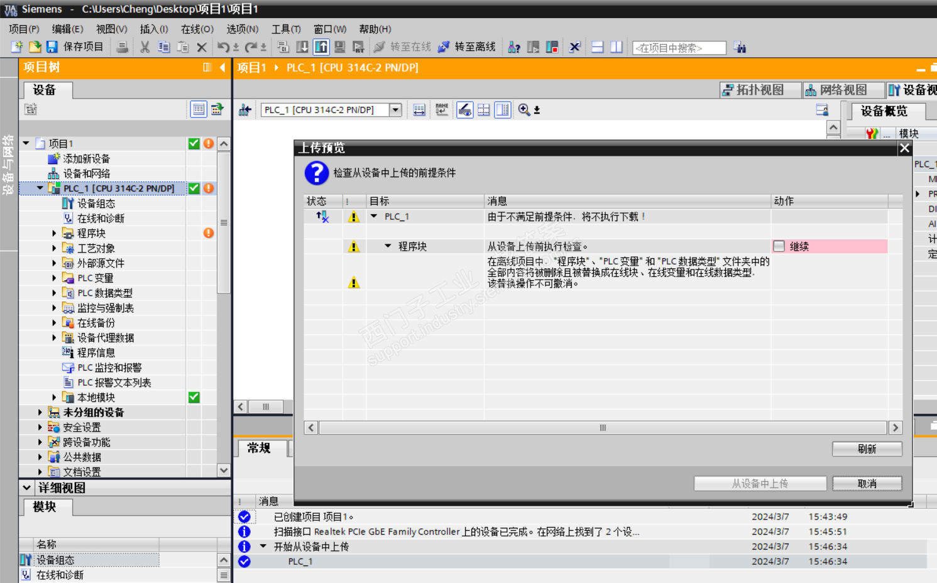Select PLC 监控和报警 in project tree
The width and height of the screenshot is (937, 583).
click(109, 368)
